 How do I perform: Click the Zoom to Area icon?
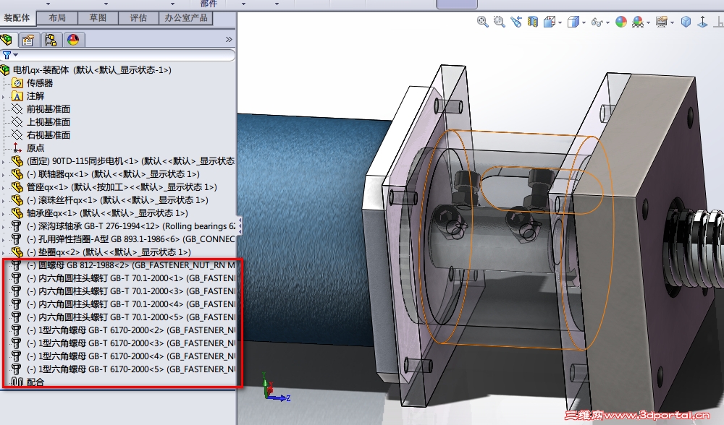click(x=499, y=22)
